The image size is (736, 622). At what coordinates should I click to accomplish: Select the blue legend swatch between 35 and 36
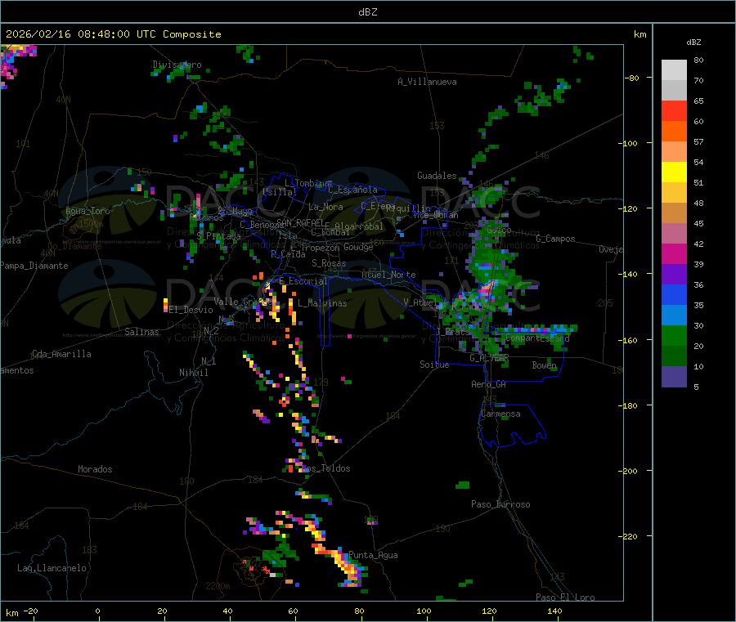[674, 294]
